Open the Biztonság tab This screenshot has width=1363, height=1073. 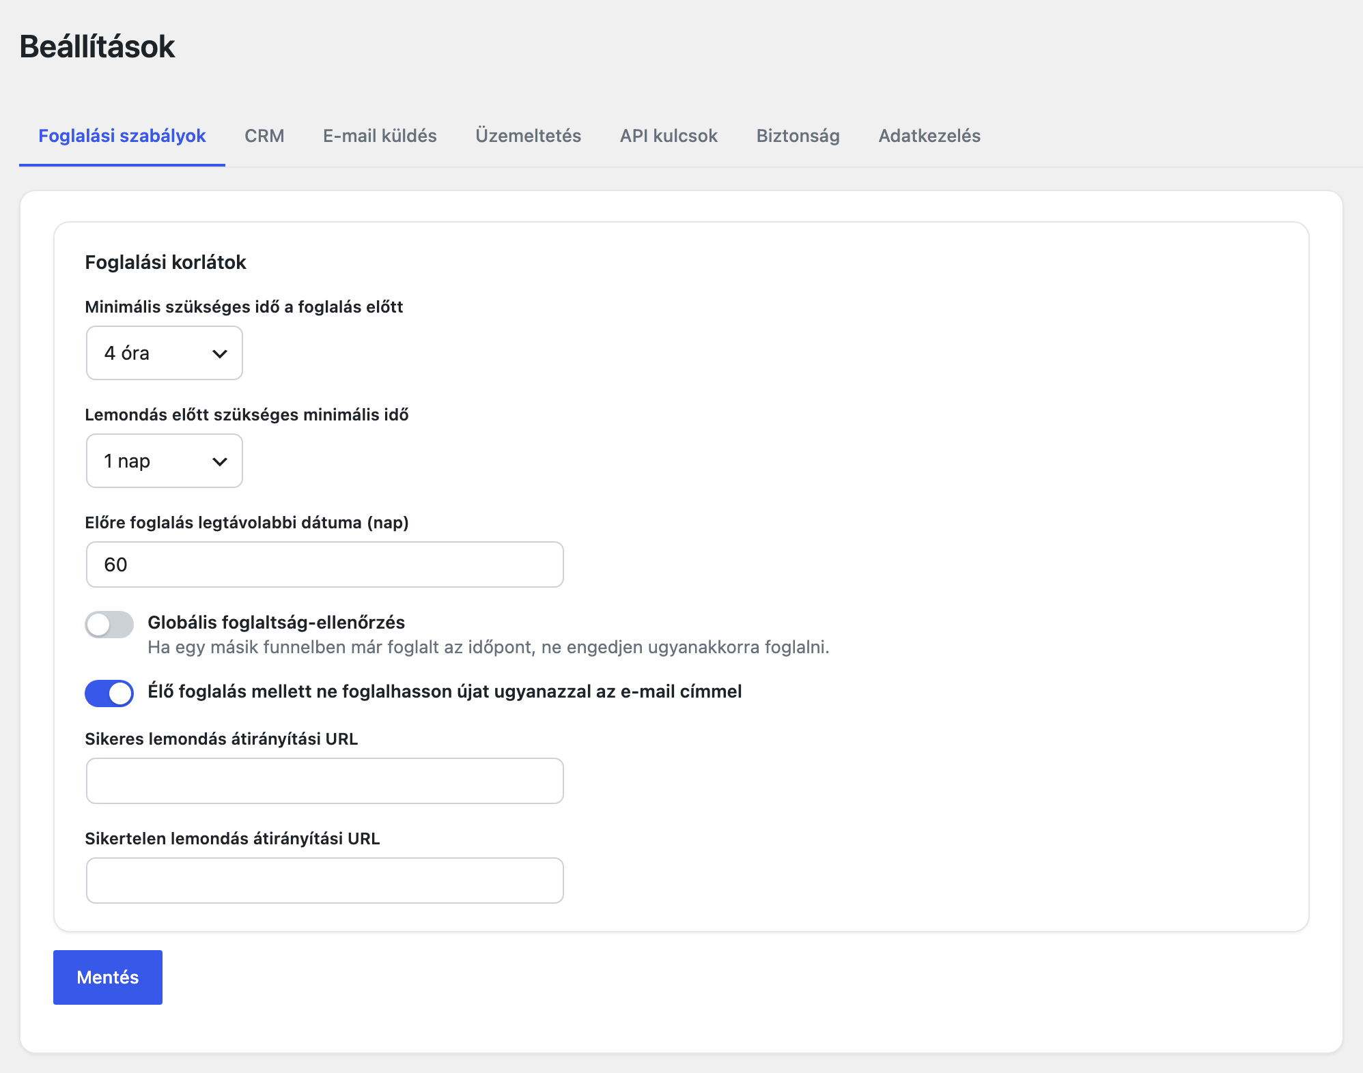798,136
